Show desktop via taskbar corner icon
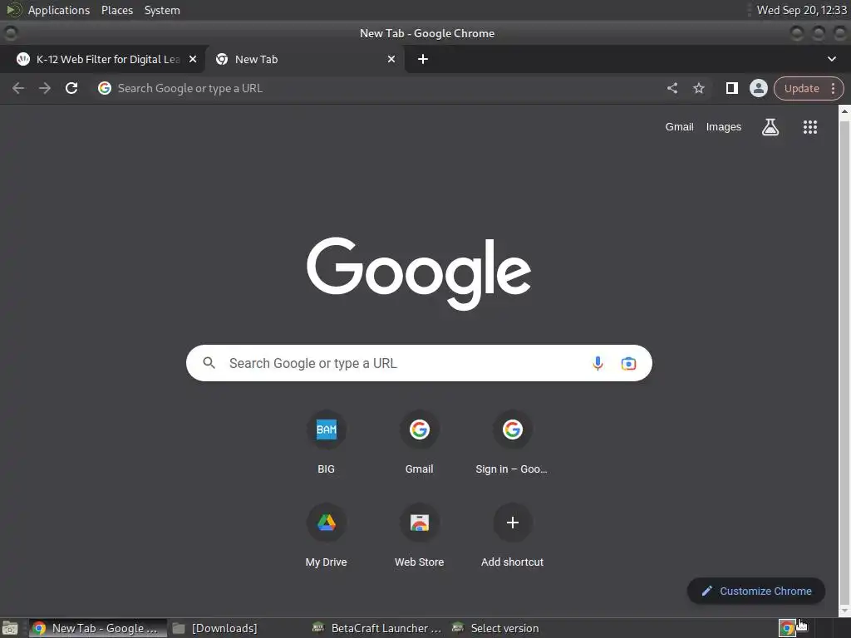This screenshot has height=638, width=851. pos(10,628)
